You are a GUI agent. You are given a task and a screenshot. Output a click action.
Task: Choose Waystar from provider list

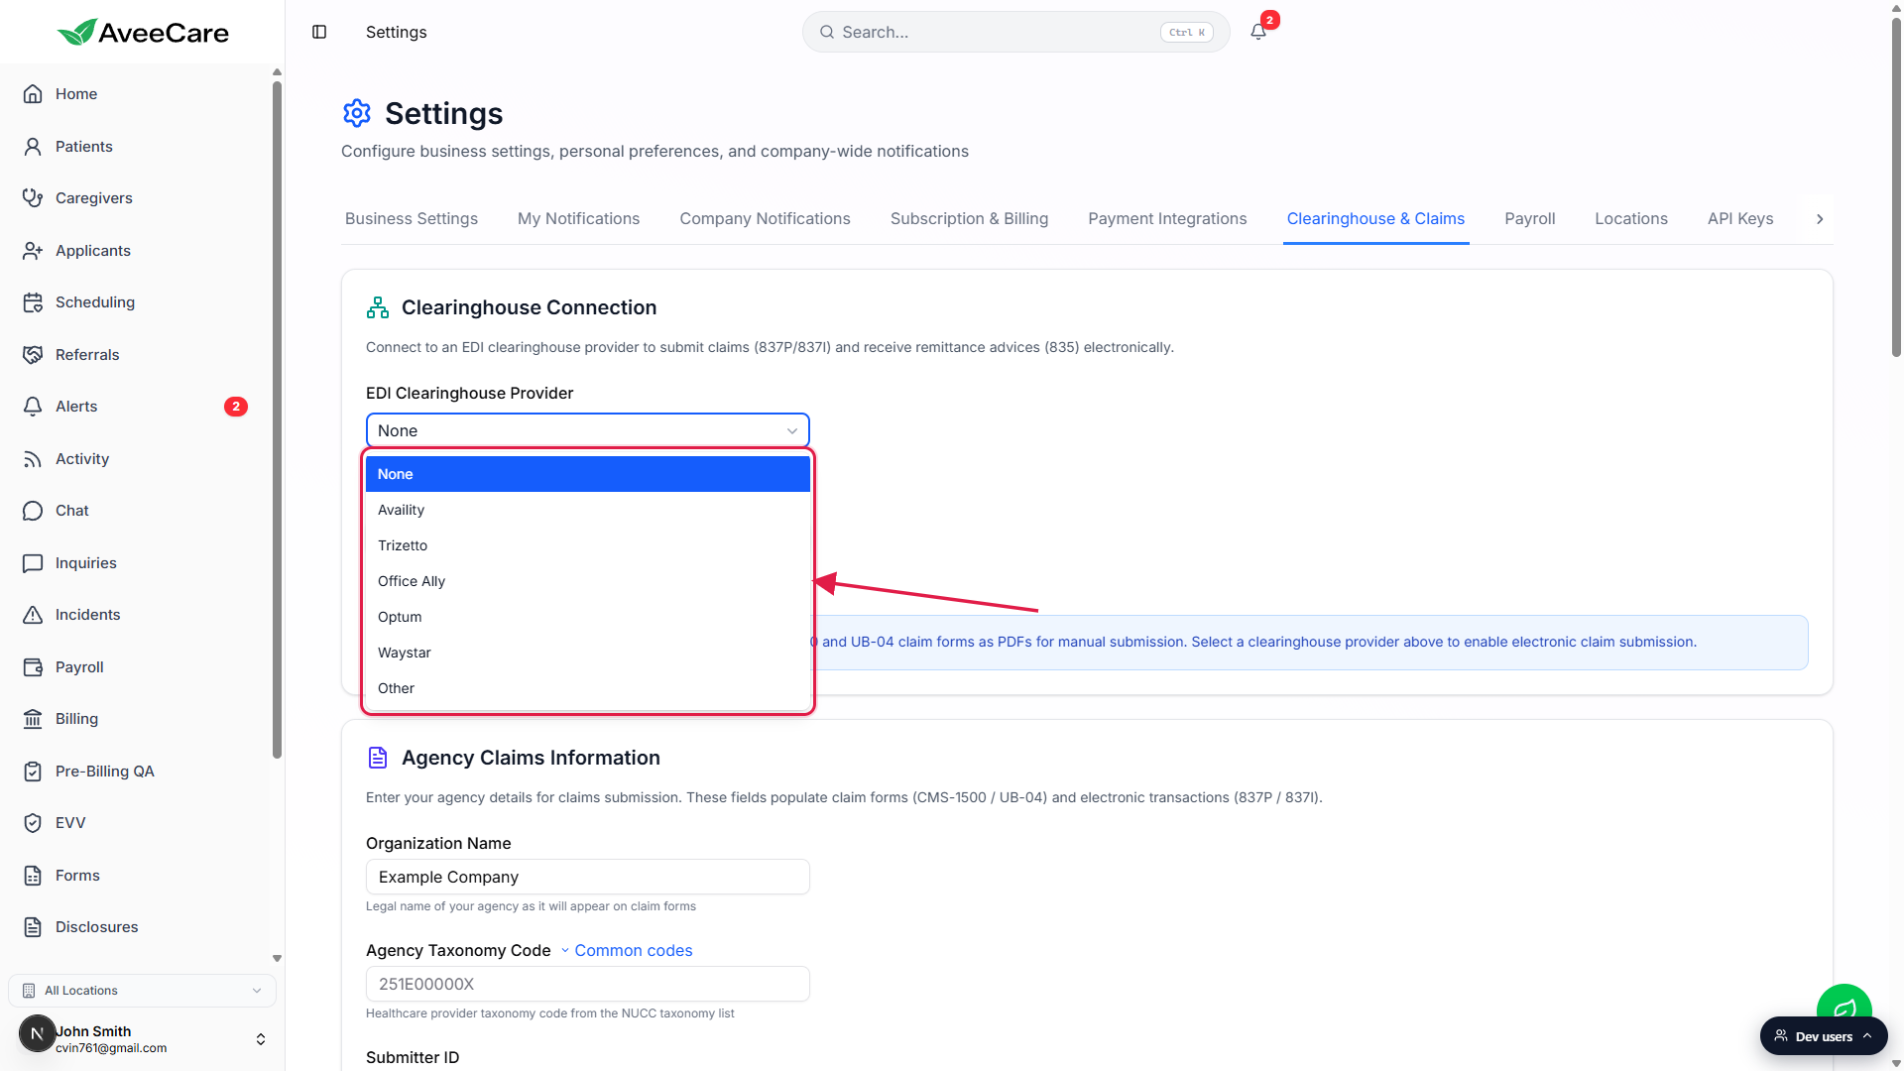click(x=588, y=653)
